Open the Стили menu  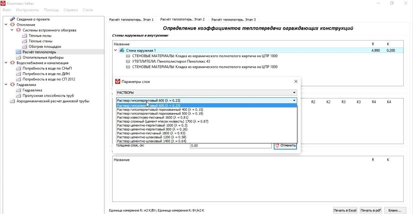point(88,10)
